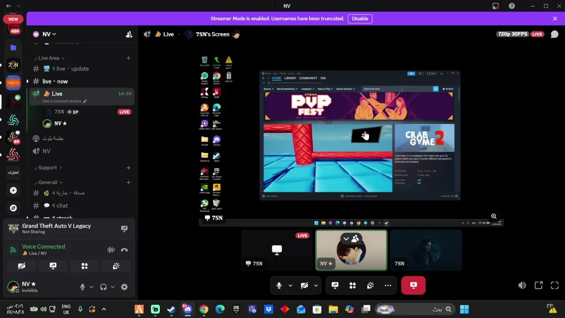This screenshot has height=318, width=565.
Task: Open Discover servers compass icon
Action: pos(13,208)
